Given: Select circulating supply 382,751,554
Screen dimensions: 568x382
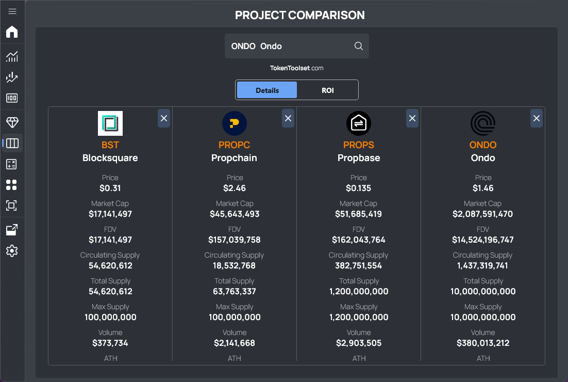Looking at the screenshot, I should [359, 265].
